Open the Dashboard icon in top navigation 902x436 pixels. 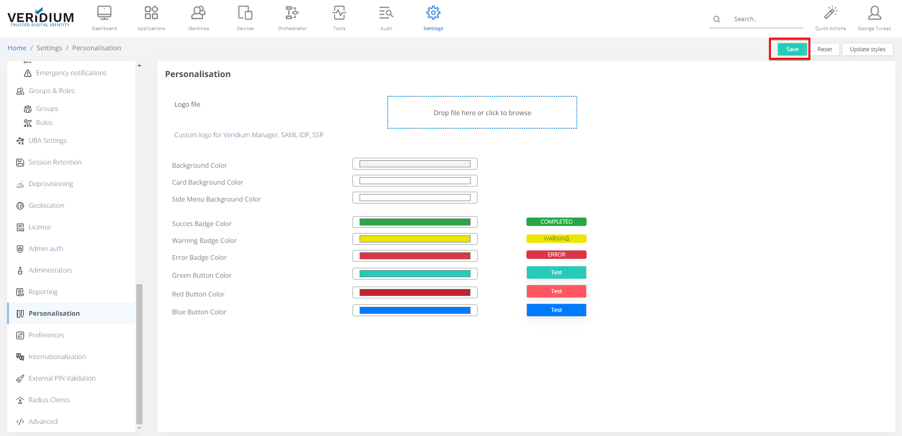click(104, 13)
